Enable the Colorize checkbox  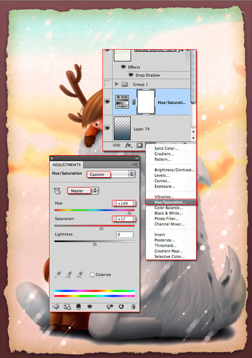[92, 275]
